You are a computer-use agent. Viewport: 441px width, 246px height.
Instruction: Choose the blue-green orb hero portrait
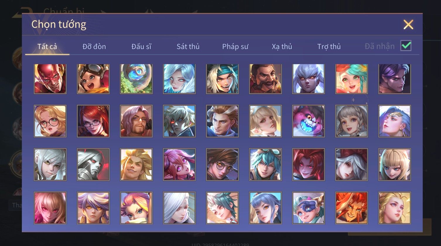[x=136, y=79]
